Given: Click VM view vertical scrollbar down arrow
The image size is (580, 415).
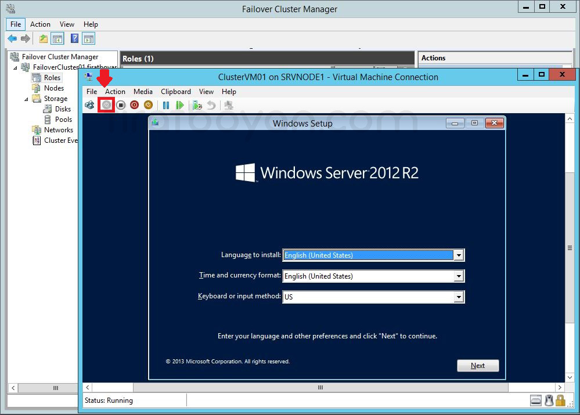Looking at the screenshot, I should [x=570, y=377].
